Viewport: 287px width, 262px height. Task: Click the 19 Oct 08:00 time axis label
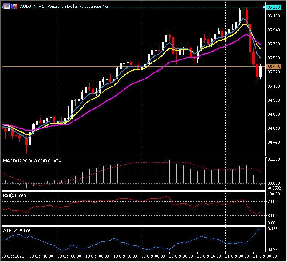pyautogui.click(x=97, y=256)
